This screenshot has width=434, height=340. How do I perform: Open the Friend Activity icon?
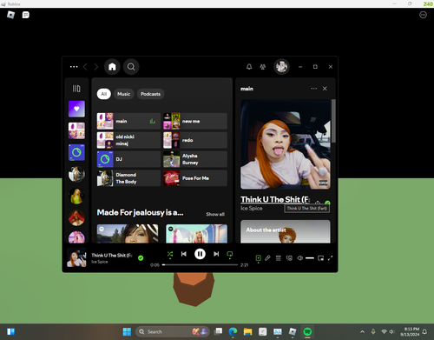click(x=263, y=67)
